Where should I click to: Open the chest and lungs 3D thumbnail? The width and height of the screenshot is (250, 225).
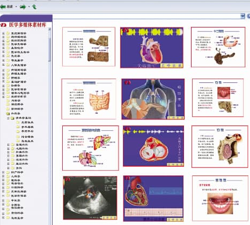tap(153, 99)
